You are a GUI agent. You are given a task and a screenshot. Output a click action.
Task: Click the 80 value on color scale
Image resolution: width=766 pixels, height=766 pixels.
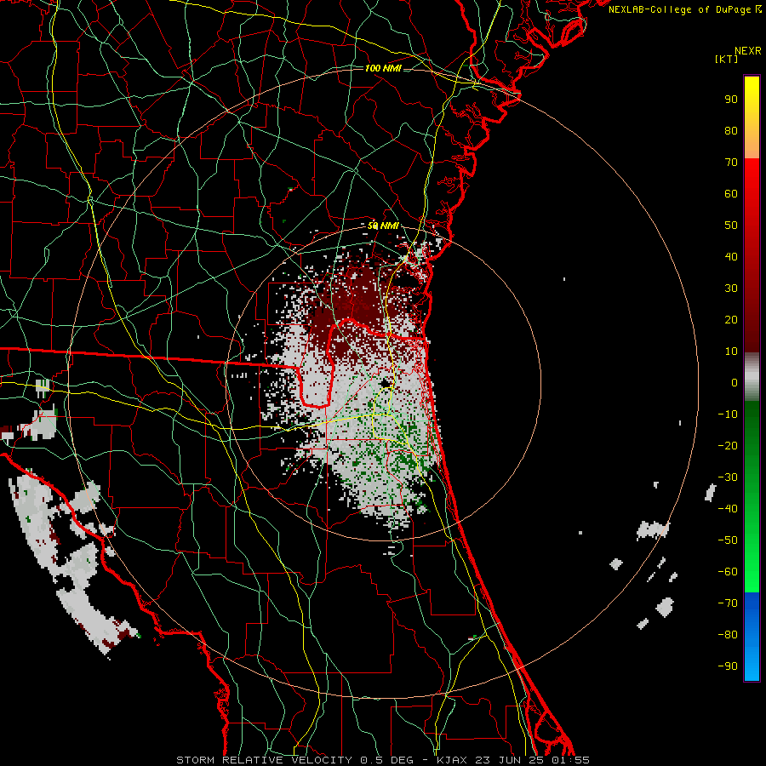[x=731, y=130]
